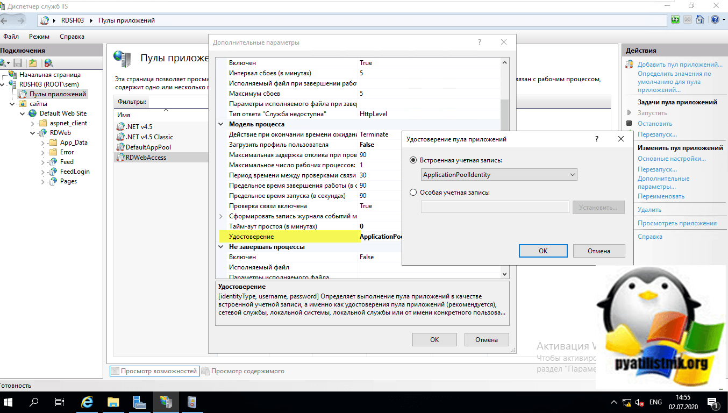Open the blue help question mark icon
728x413 pixels.
[x=715, y=20]
